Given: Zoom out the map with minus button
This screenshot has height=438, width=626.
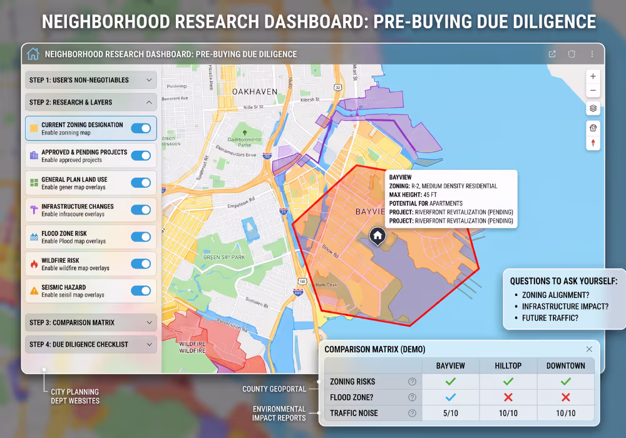Looking at the screenshot, I should (x=593, y=91).
